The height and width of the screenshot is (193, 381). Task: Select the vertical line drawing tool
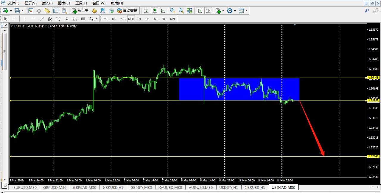25,19
